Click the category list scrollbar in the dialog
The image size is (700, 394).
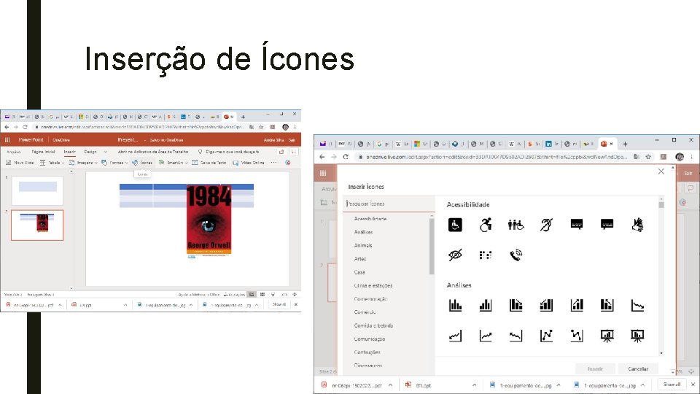[432, 247]
